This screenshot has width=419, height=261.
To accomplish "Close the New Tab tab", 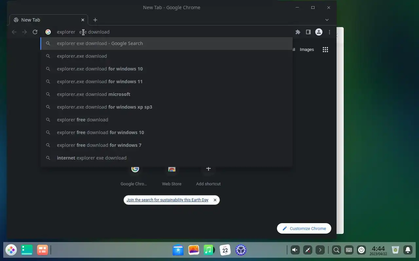I will 83,20.
